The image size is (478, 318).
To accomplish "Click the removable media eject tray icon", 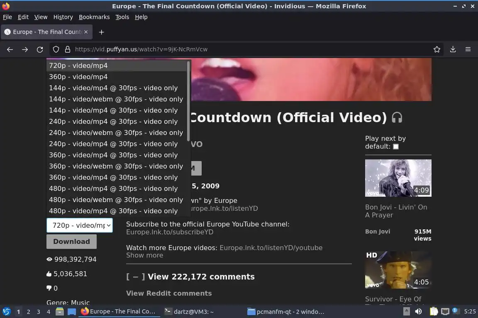I will pyautogui.click(x=406, y=312).
